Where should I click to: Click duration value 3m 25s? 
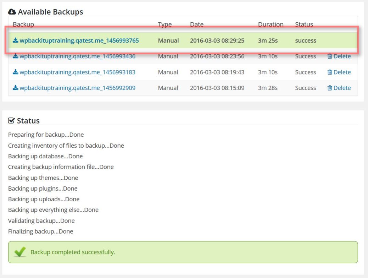268,40
